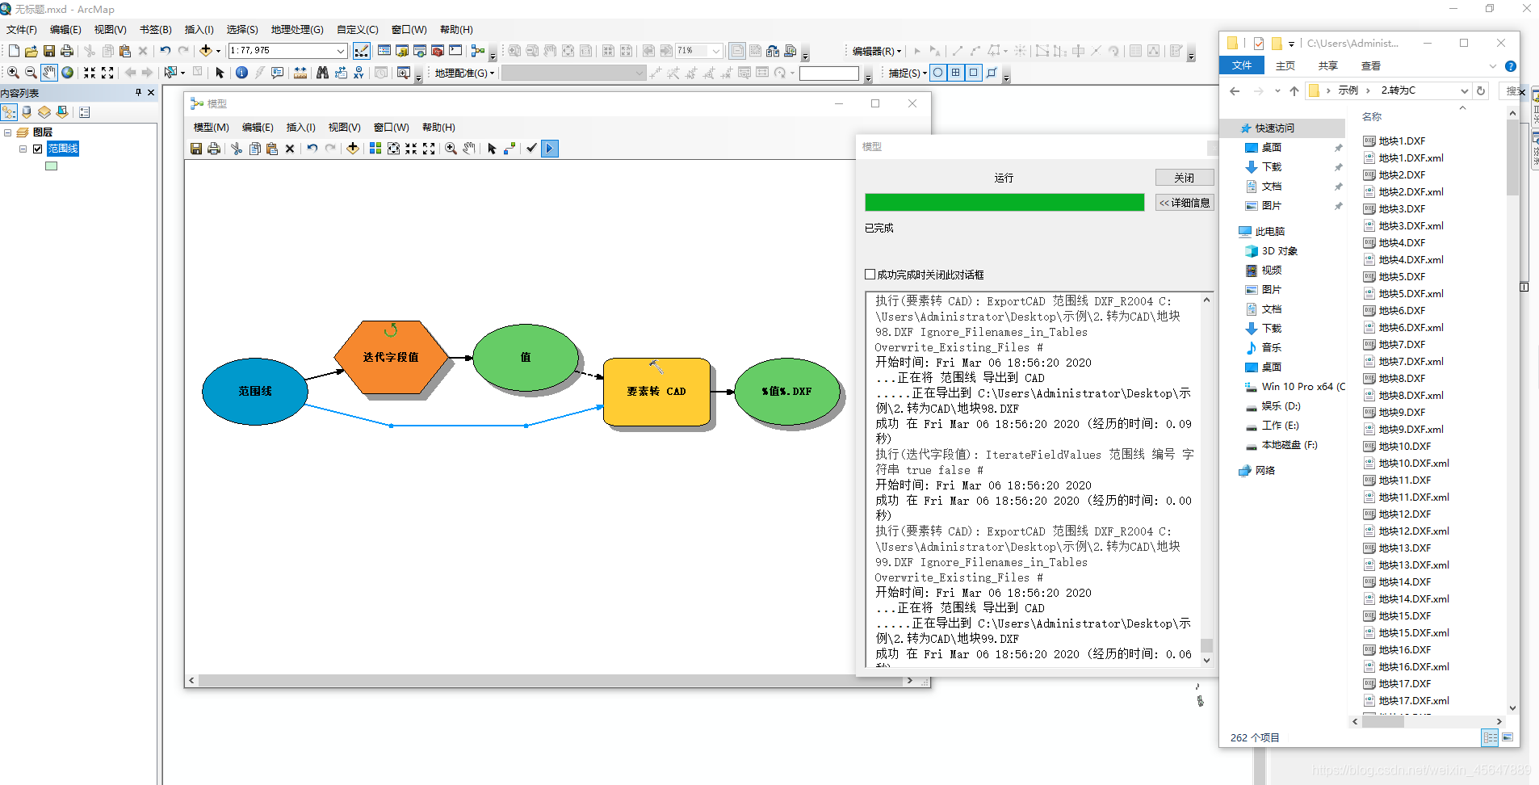This screenshot has width=1539, height=785.
Task: Choose the Identify info tool
Action: point(241,73)
